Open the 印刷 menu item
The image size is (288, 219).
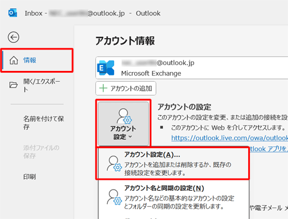click(x=29, y=177)
